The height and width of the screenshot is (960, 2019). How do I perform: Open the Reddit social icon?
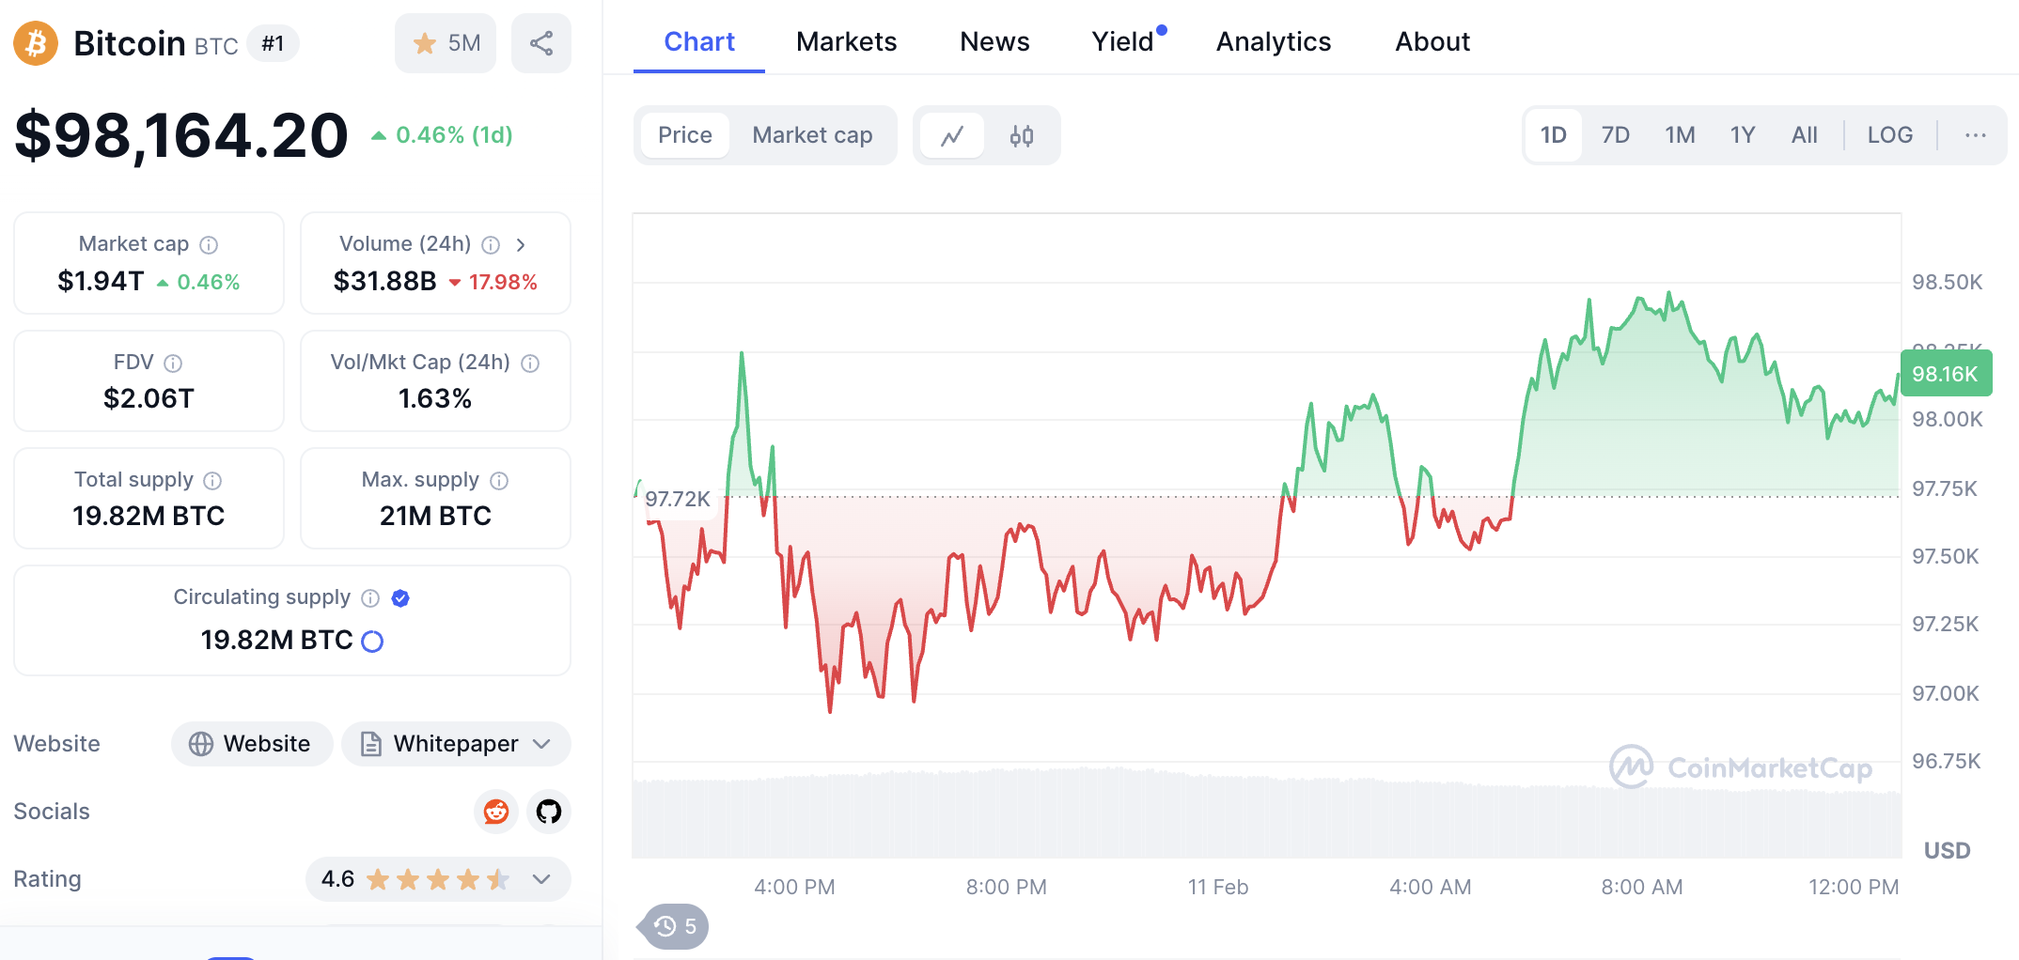pyautogui.click(x=496, y=812)
